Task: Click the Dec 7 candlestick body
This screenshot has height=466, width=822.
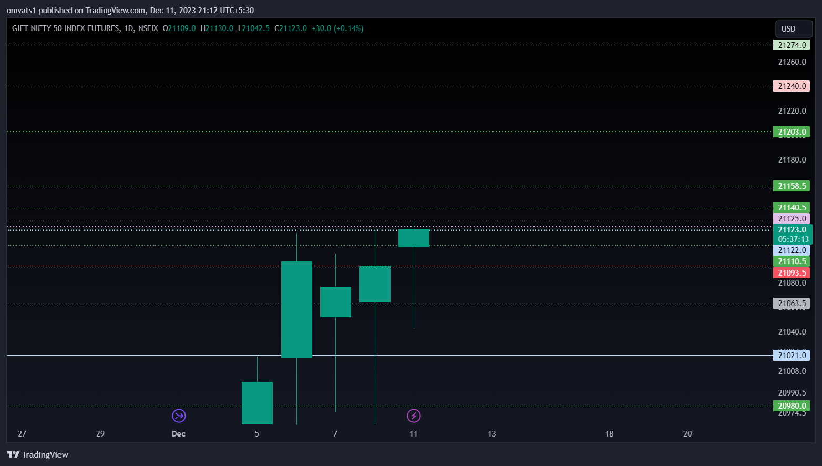Action: (335, 302)
